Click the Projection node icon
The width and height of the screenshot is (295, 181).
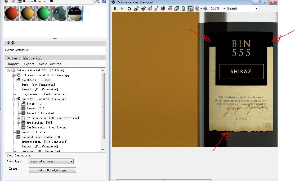pos(23,123)
